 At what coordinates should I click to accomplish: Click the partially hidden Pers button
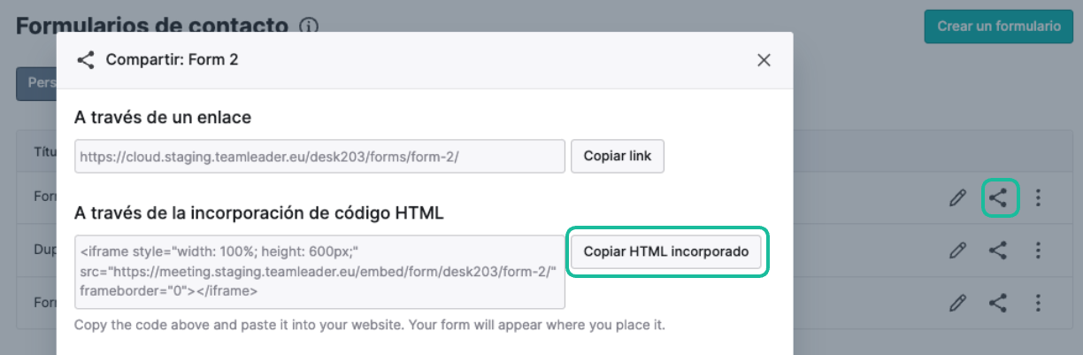click(x=36, y=83)
